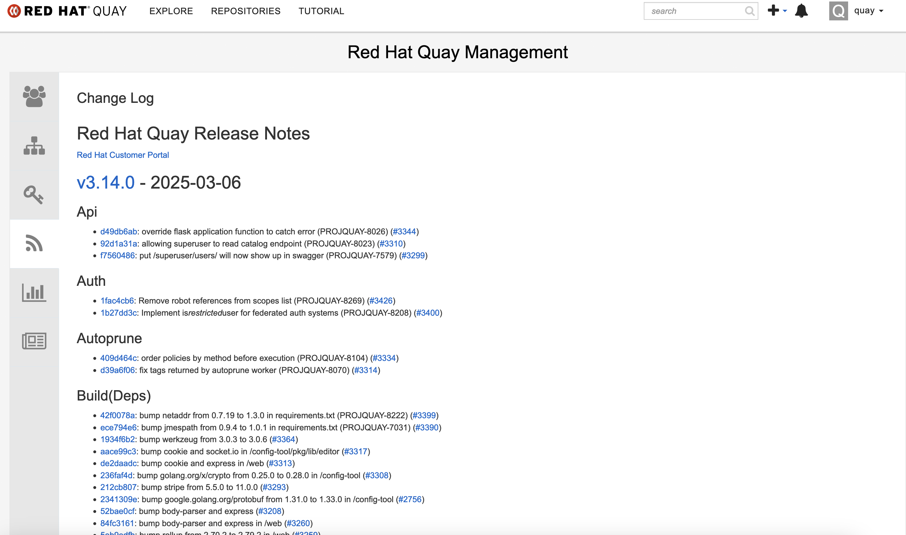This screenshot has width=906, height=535.
Task: Open the Globally Visible Messages newspaper icon
Action: pos(34,341)
